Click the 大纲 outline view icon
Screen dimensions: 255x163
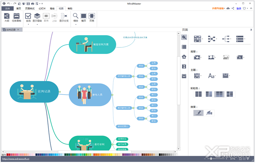[x=7, y=16]
